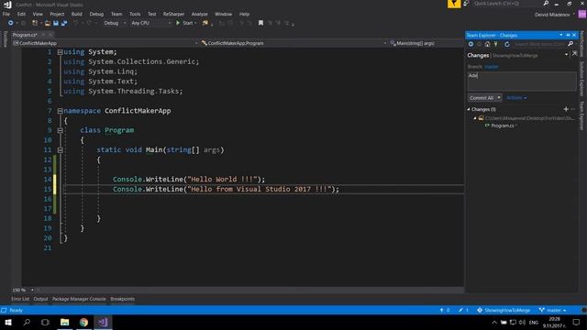
Task: Open the Solution Explorer side tab
Action: [581, 80]
